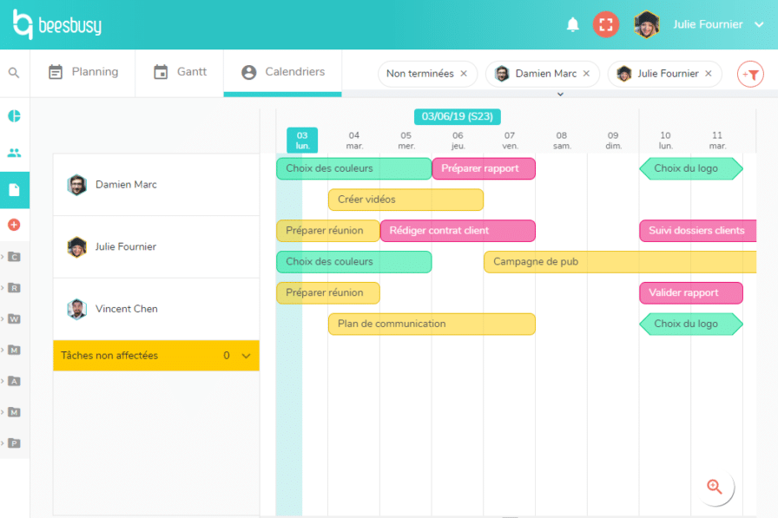Screen dimensions: 778x518
Task: Click the highlighted "03 lun." date header
Action: tap(301, 139)
